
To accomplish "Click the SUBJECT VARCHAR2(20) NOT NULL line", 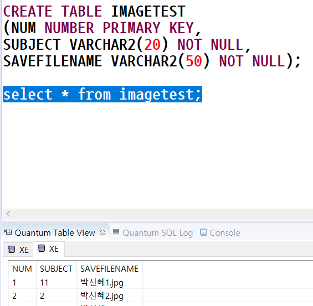I will pos(127,44).
